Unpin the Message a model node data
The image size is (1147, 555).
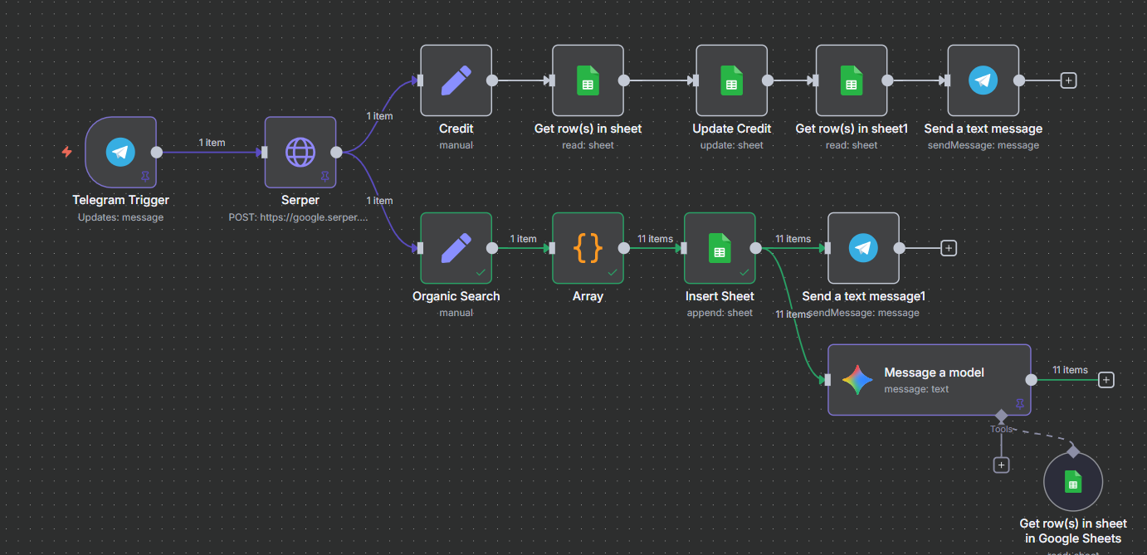pos(1019,404)
